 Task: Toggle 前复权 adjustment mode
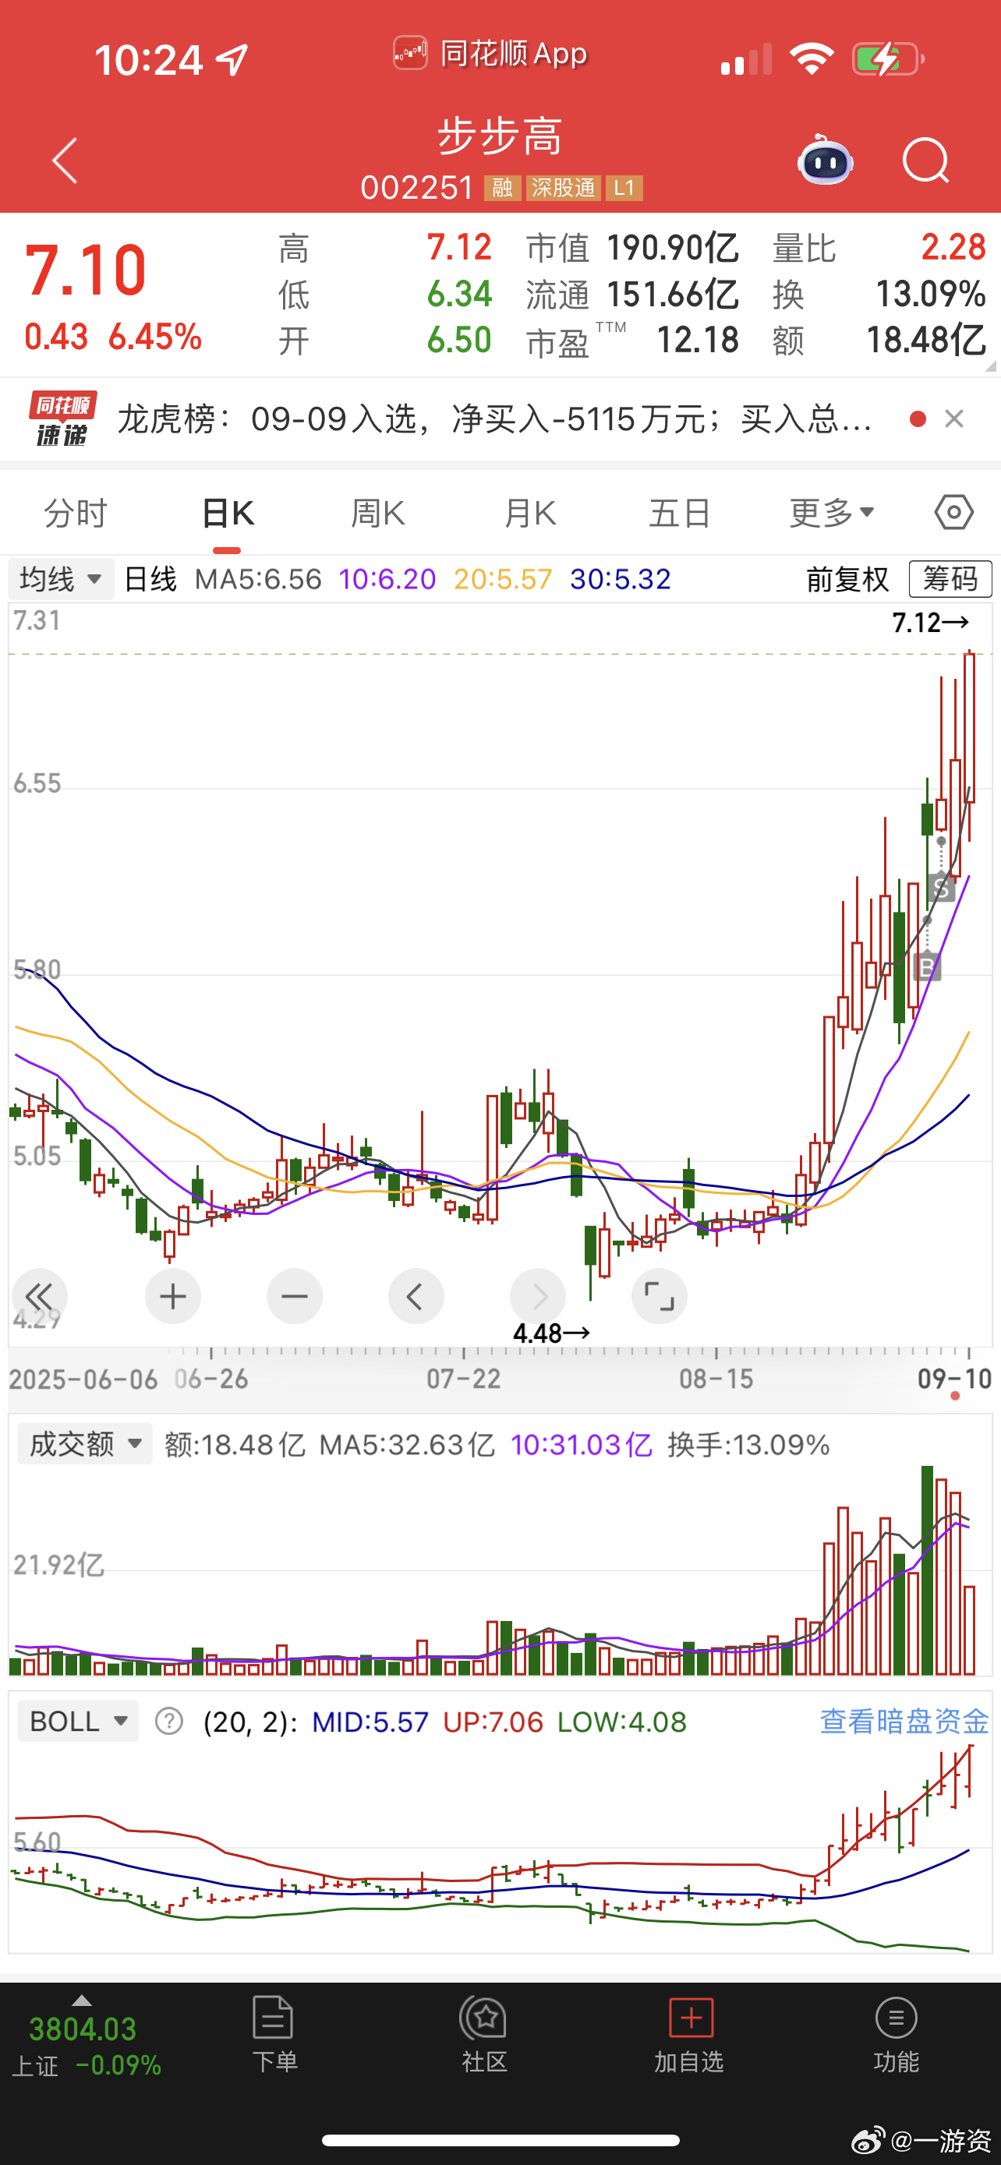pos(847,579)
